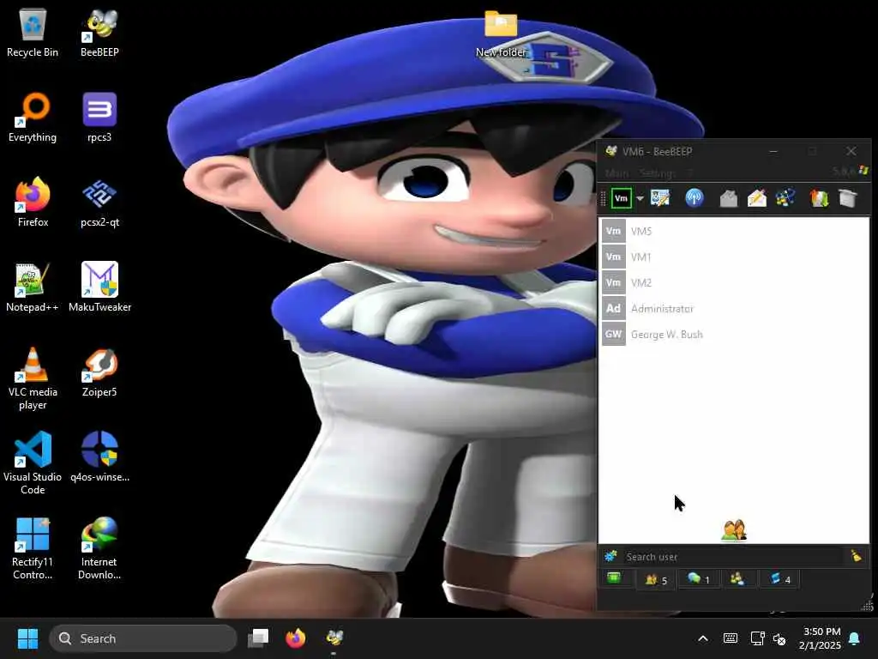Select the Rectify11 Control desktop shortcut
Screen dimensions: 878x659
33,548
